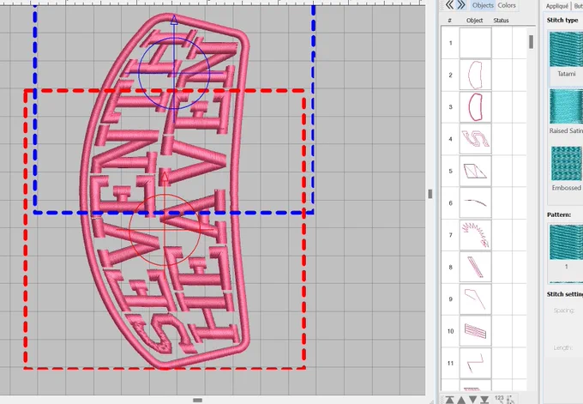Switch to the Objects tab

[483, 5]
